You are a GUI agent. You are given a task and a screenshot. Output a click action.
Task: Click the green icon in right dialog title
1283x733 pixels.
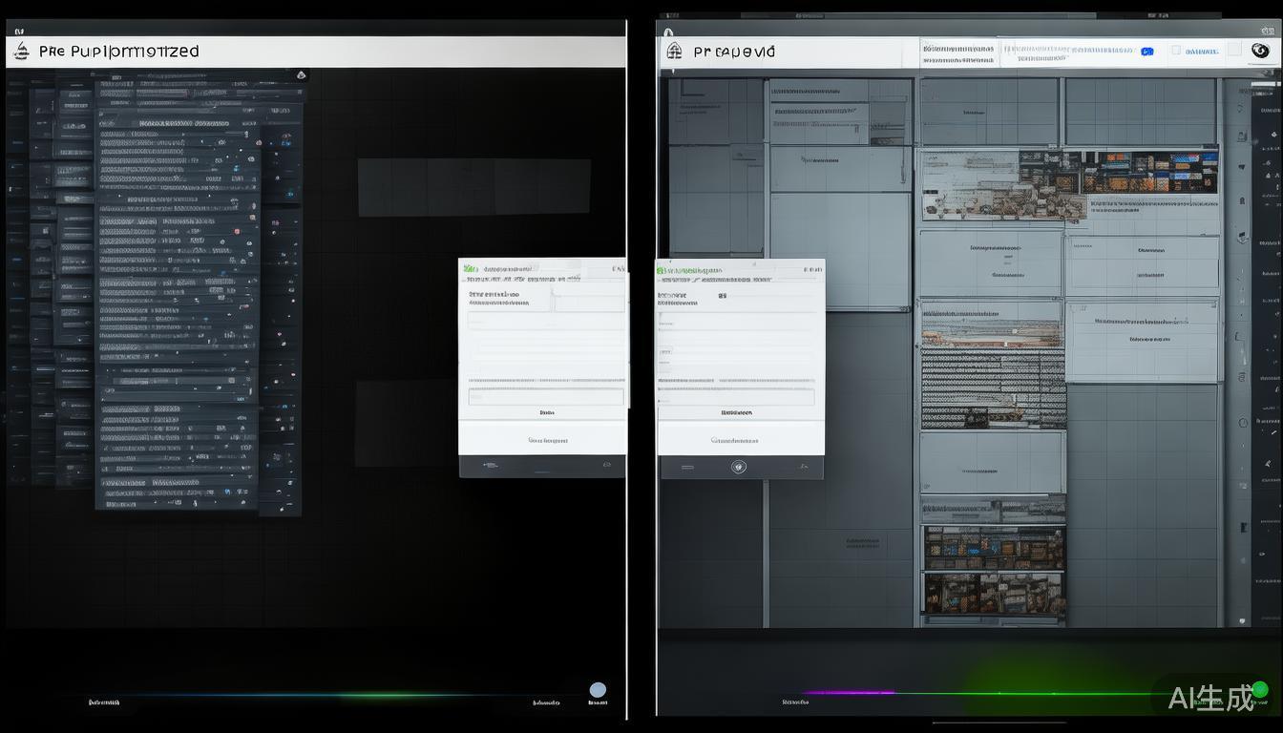(662, 271)
